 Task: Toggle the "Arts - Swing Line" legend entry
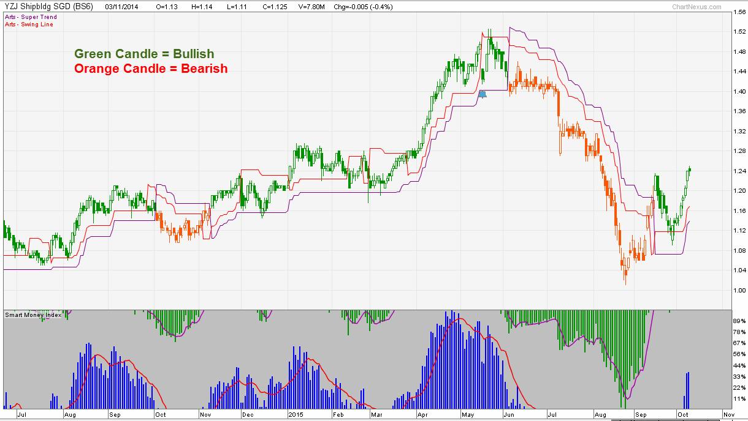click(28, 24)
